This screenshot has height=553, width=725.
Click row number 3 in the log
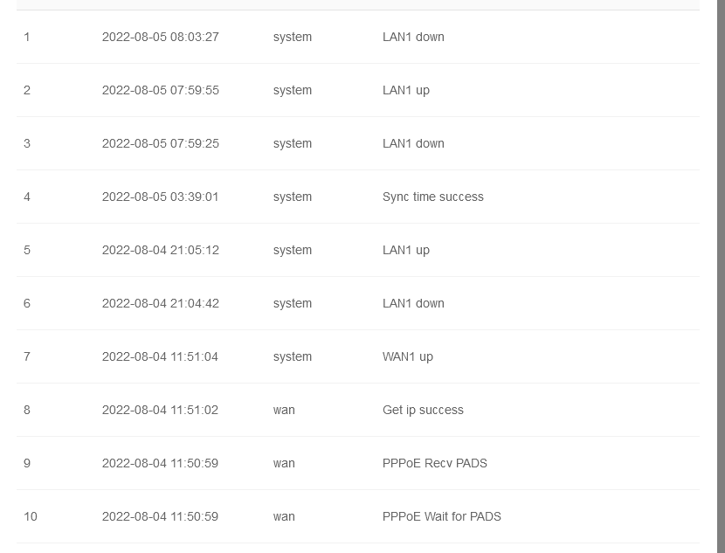click(27, 143)
